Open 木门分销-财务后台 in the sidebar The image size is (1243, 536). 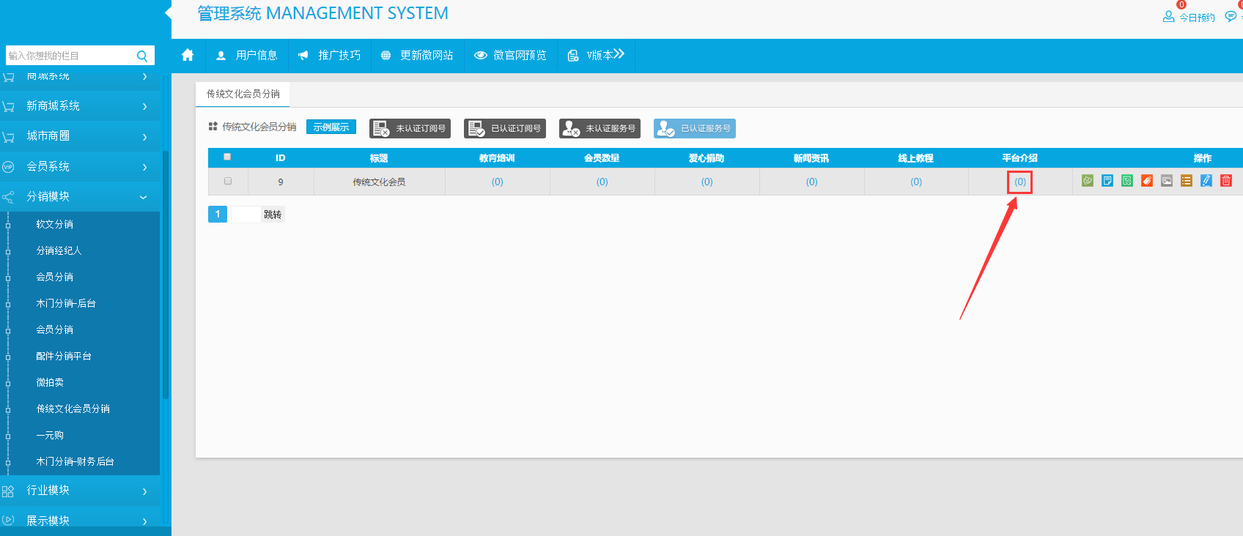pyautogui.click(x=75, y=461)
